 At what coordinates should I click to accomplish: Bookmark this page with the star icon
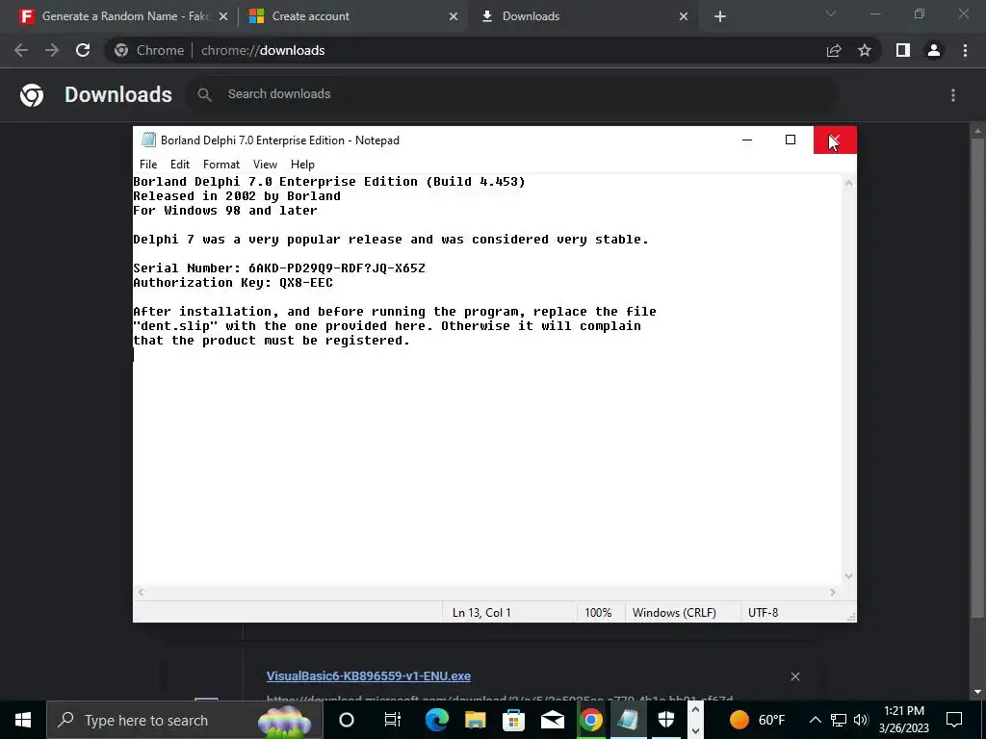click(x=865, y=50)
